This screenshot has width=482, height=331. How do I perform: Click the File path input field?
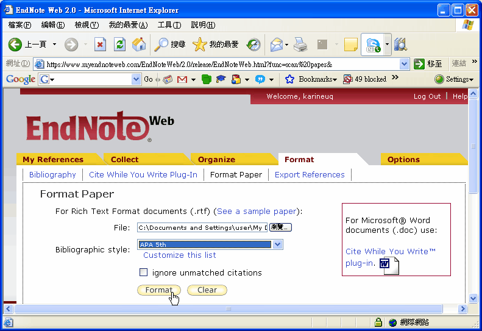click(202, 227)
